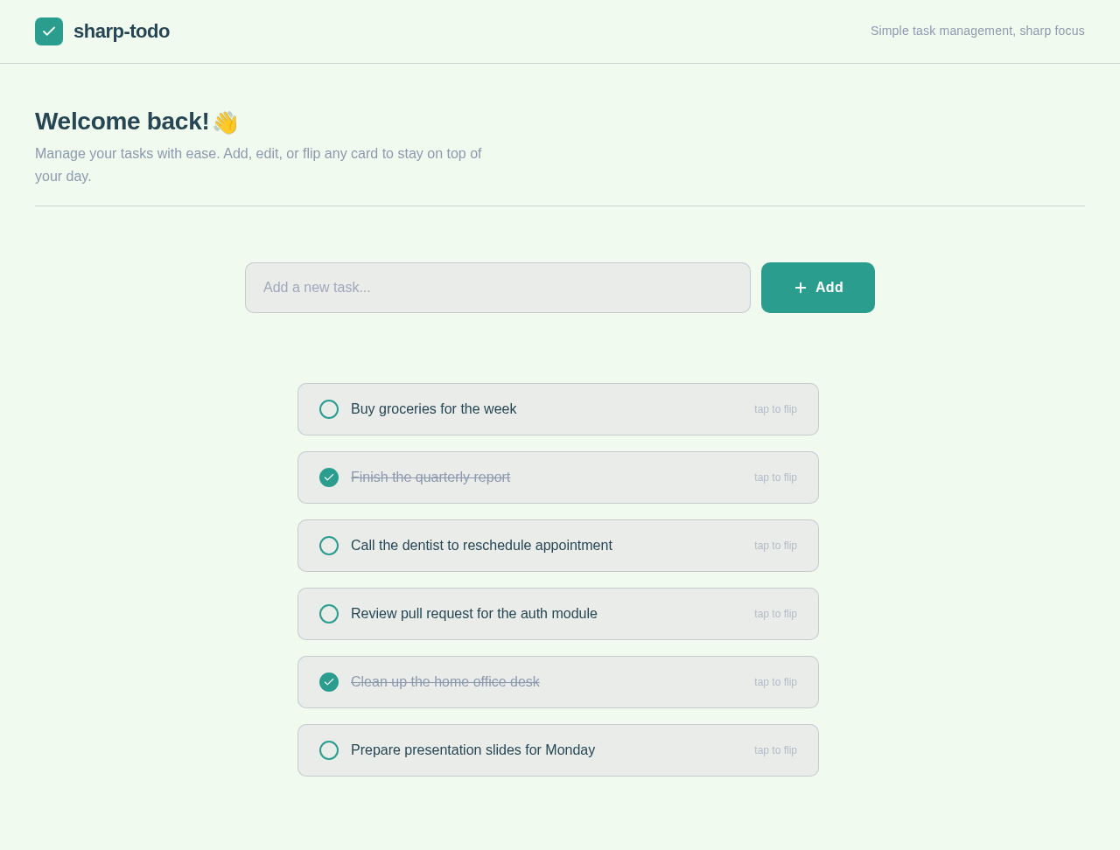The image size is (1120, 850).
Task: Click the Prepare presentation slides for Monday text
Action: coord(472,750)
